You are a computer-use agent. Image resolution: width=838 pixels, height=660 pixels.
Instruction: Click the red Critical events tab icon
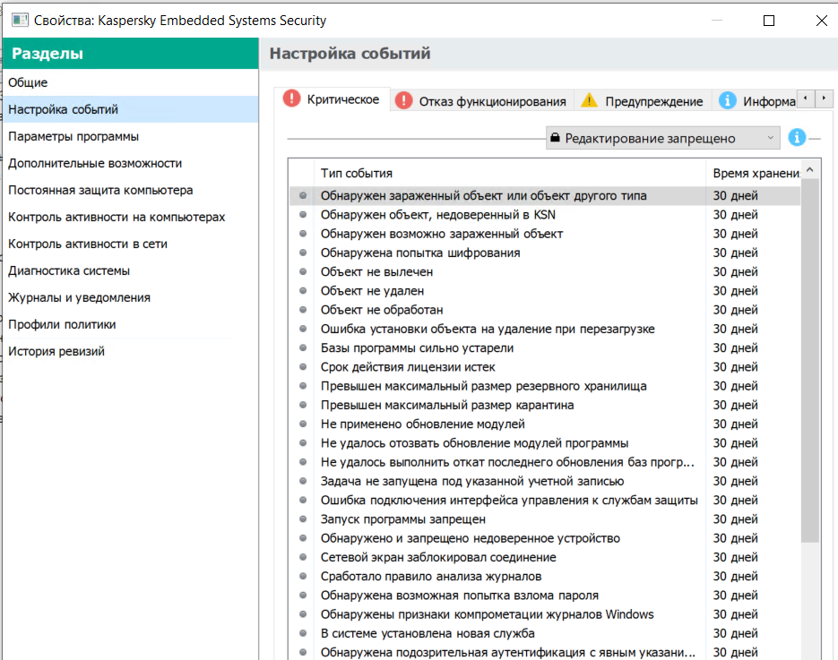point(291,99)
